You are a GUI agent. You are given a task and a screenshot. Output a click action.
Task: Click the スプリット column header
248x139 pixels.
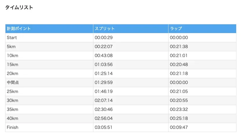[x=105, y=29]
